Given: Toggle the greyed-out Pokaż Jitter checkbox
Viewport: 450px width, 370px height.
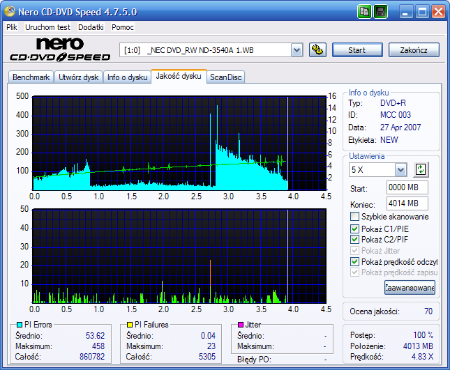Looking at the screenshot, I should [354, 250].
